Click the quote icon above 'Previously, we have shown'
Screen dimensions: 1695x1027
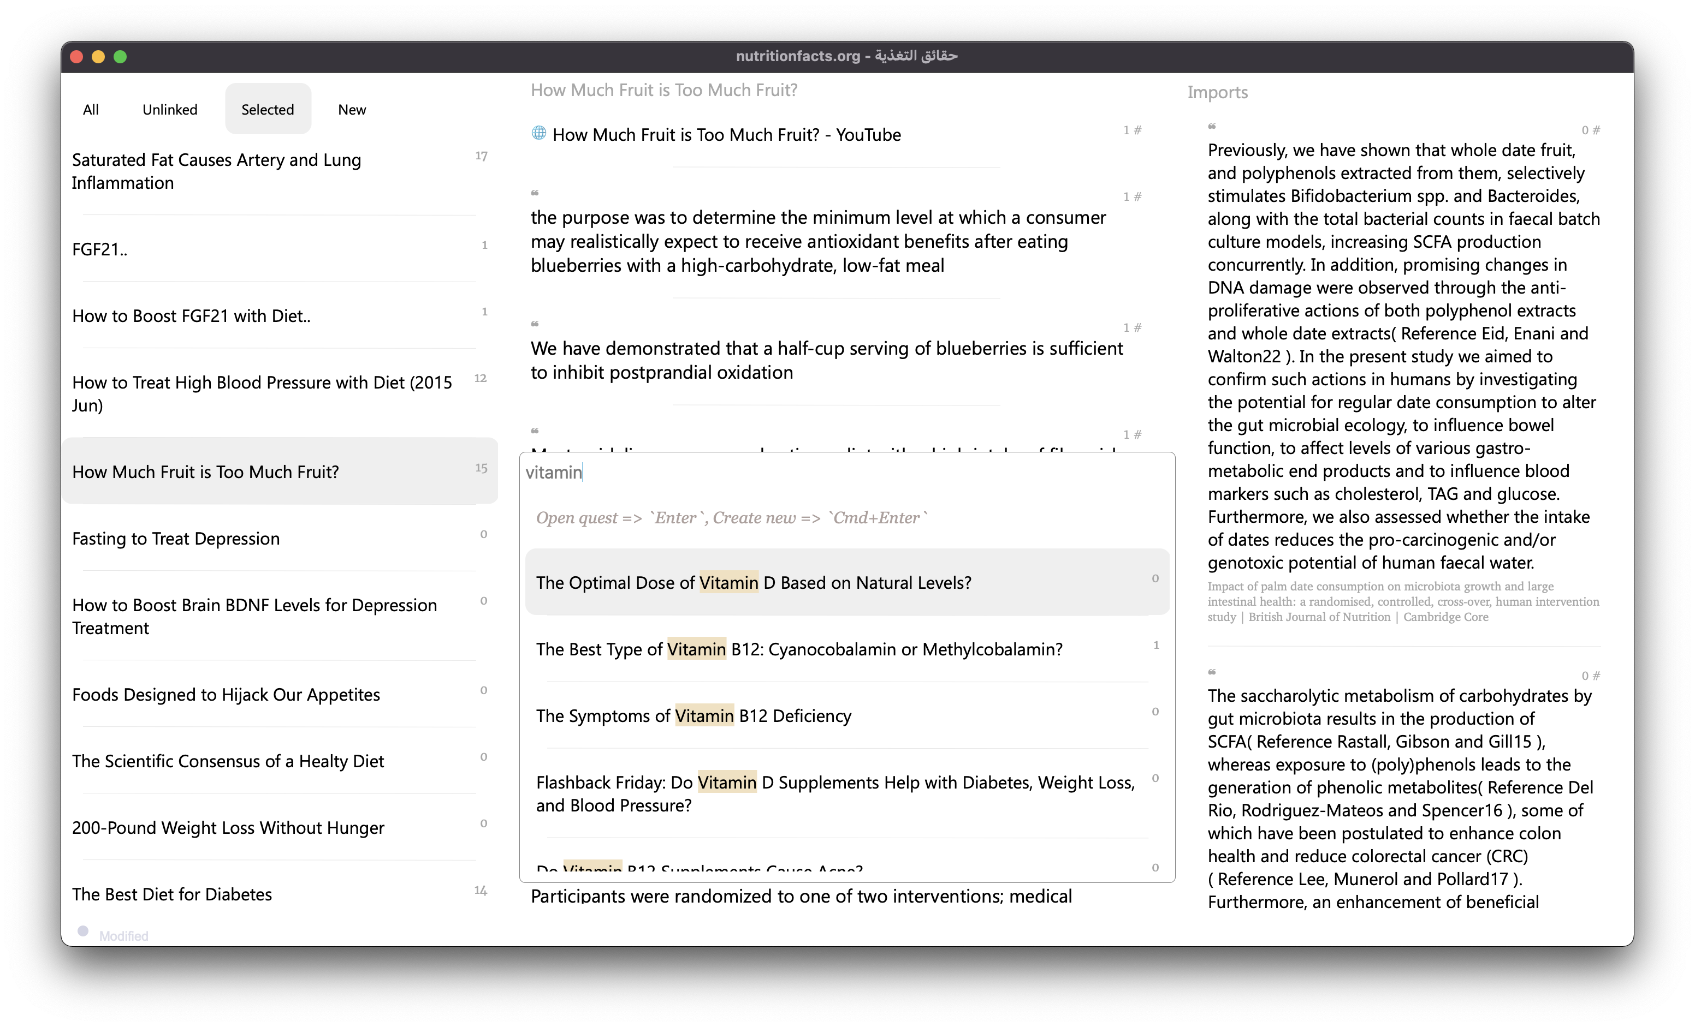tap(1212, 127)
